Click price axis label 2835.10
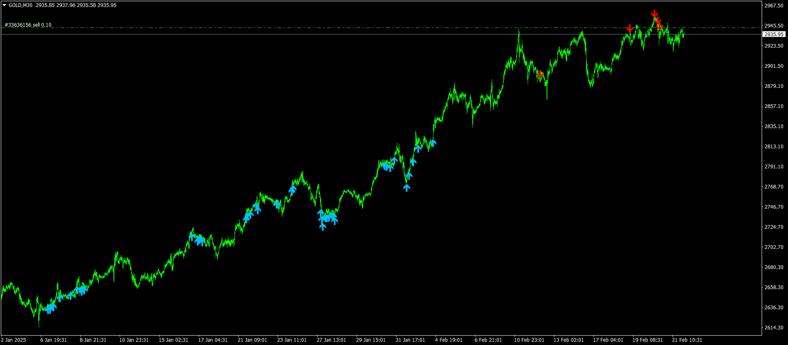The height and width of the screenshot is (345, 788). coord(774,126)
